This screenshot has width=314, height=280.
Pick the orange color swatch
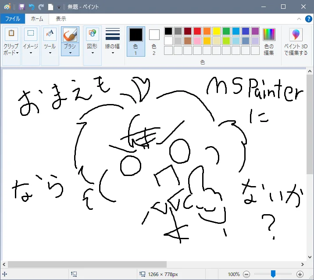click(x=207, y=31)
